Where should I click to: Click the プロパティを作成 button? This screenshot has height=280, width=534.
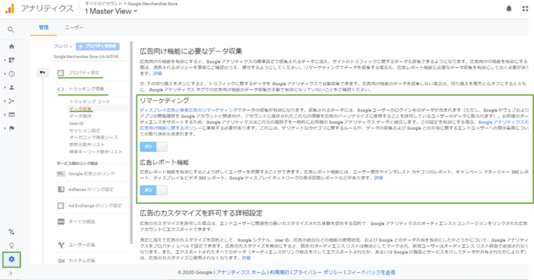pos(98,46)
